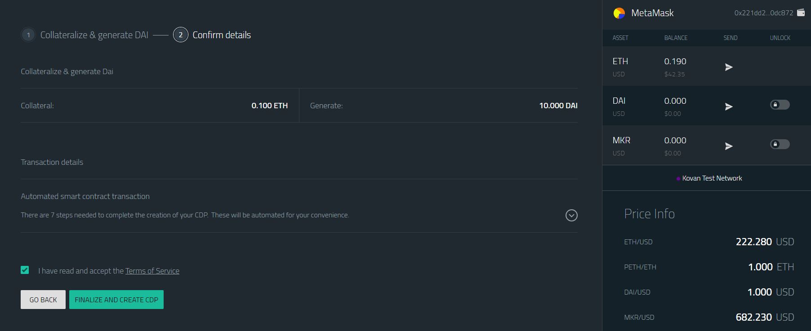Click the Kovan Test Network indicator
Image resolution: width=811 pixels, height=331 pixels.
pyautogui.click(x=709, y=178)
